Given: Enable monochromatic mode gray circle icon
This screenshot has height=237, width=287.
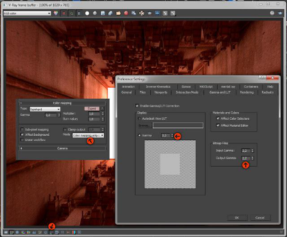Looking at the screenshot, I should coord(95,13).
